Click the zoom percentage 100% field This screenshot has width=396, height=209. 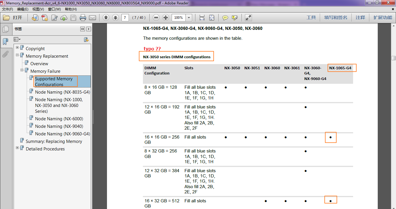point(179,18)
